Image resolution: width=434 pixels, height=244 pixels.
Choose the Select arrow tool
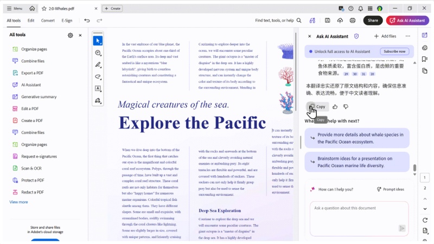coord(98,41)
